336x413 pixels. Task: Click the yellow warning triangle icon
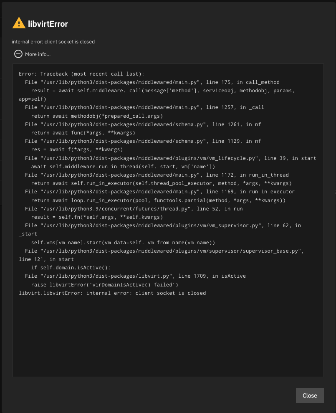[19, 23]
